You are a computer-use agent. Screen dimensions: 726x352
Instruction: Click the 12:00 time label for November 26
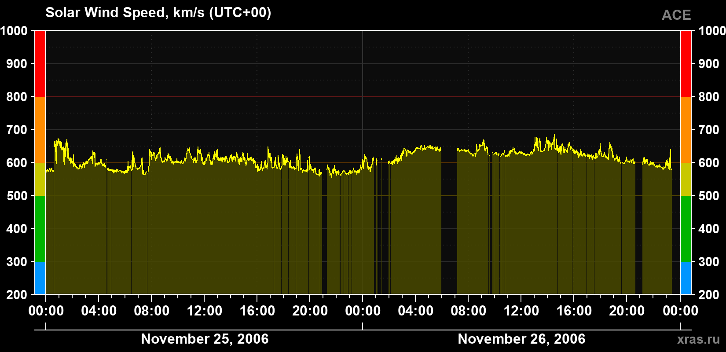(521, 311)
